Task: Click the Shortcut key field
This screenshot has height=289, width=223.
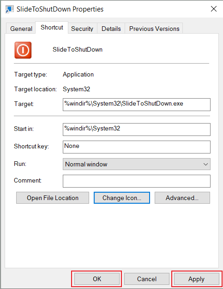Action: [x=136, y=147]
